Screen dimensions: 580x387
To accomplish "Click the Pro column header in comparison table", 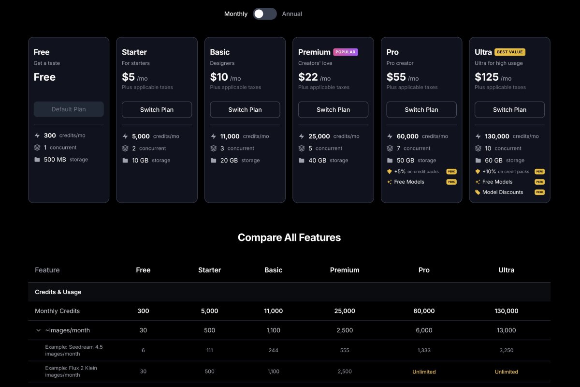I will click(x=424, y=270).
